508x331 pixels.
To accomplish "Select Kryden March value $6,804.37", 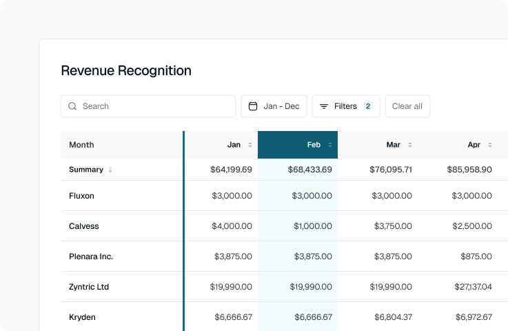I will (x=393, y=317).
